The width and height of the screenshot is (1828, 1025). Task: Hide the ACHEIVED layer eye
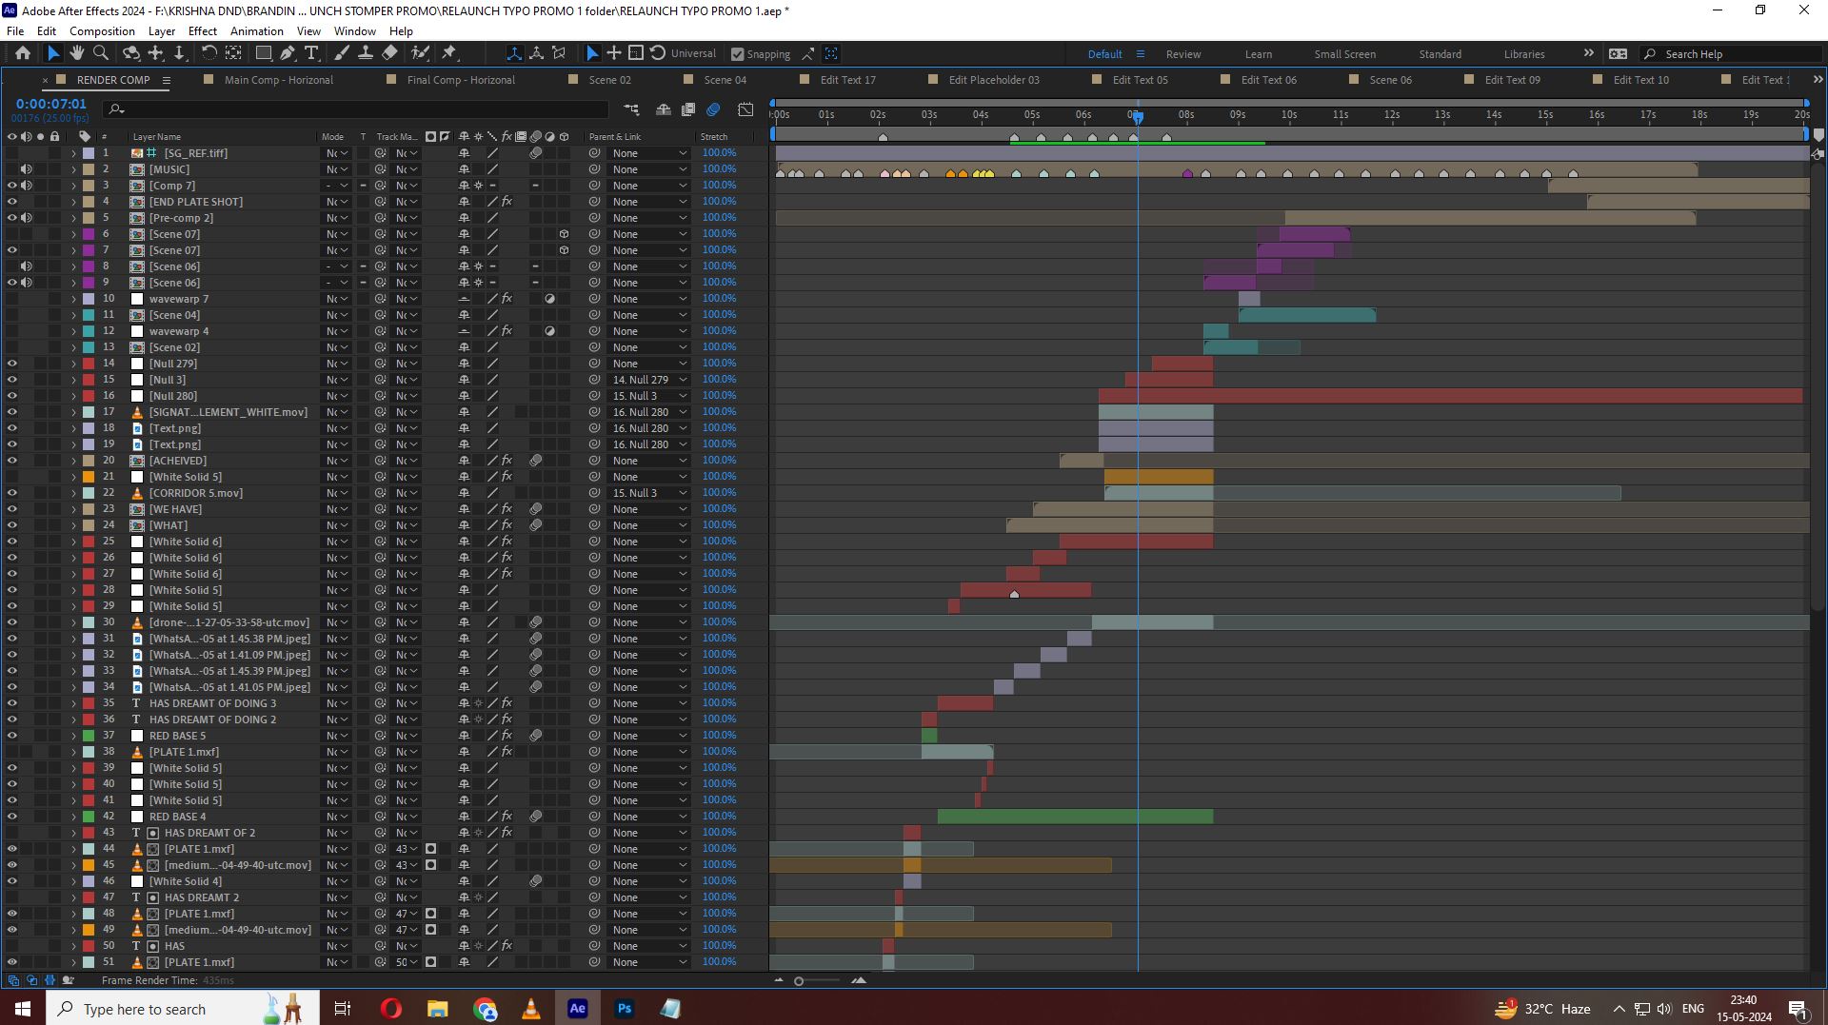(x=12, y=461)
